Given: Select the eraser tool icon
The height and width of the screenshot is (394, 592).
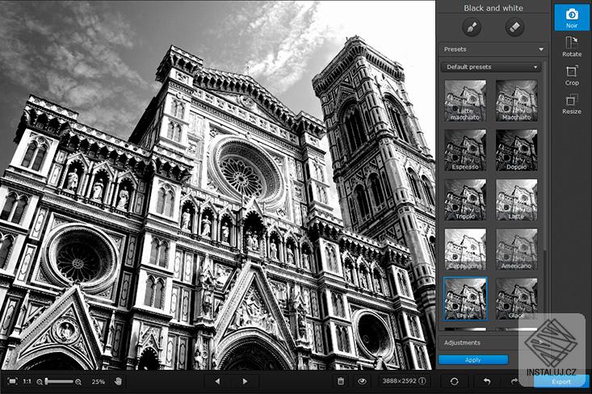Looking at the screenshot, I should [x=514, y=27].
